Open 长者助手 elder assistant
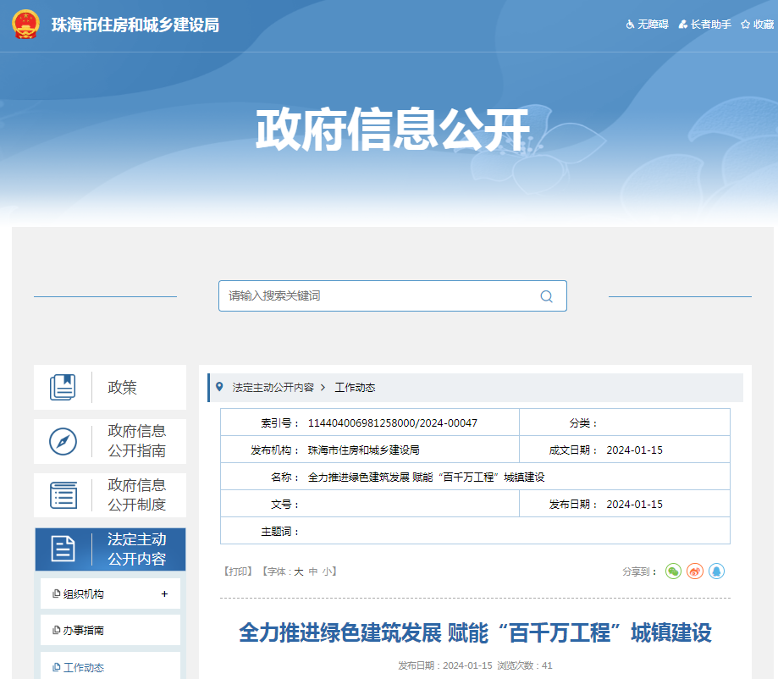778x679 pixels. pos(704,25)
